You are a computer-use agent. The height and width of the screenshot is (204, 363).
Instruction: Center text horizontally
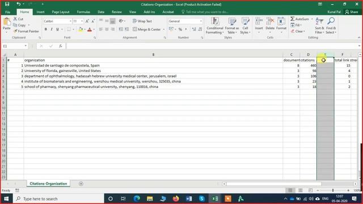(x=107, y=29)
